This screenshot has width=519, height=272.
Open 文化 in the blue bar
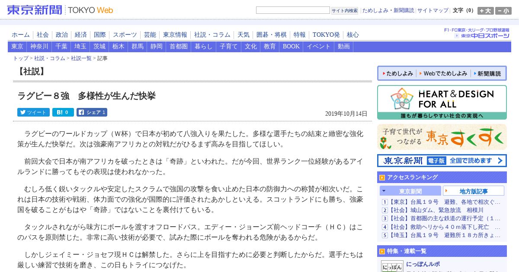pyautogui.click(x=251, y=47)
